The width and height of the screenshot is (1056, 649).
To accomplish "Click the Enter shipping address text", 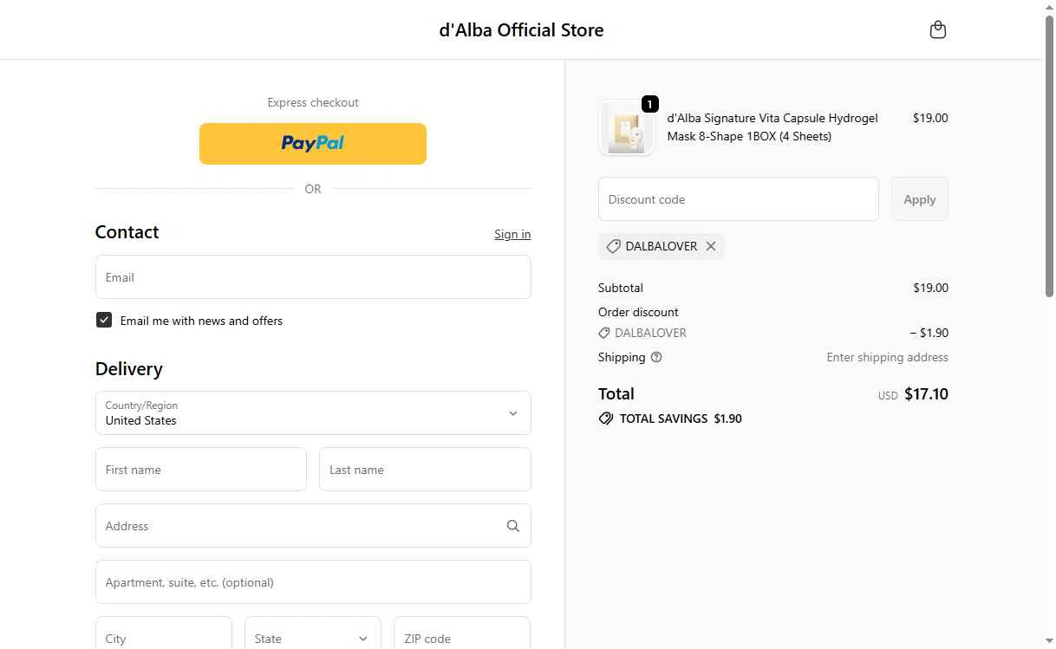I will 887,357.
